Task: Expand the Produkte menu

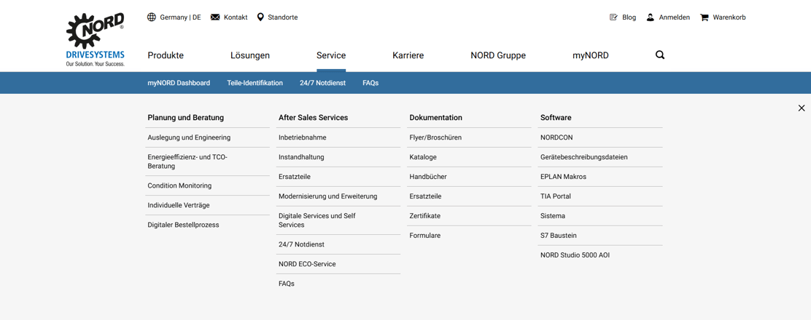Action: point(166,55)
